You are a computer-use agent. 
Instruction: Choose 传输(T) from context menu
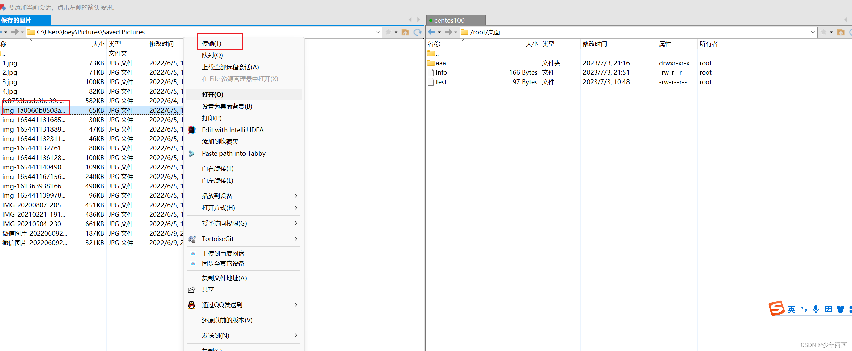[x=244, y=44]
